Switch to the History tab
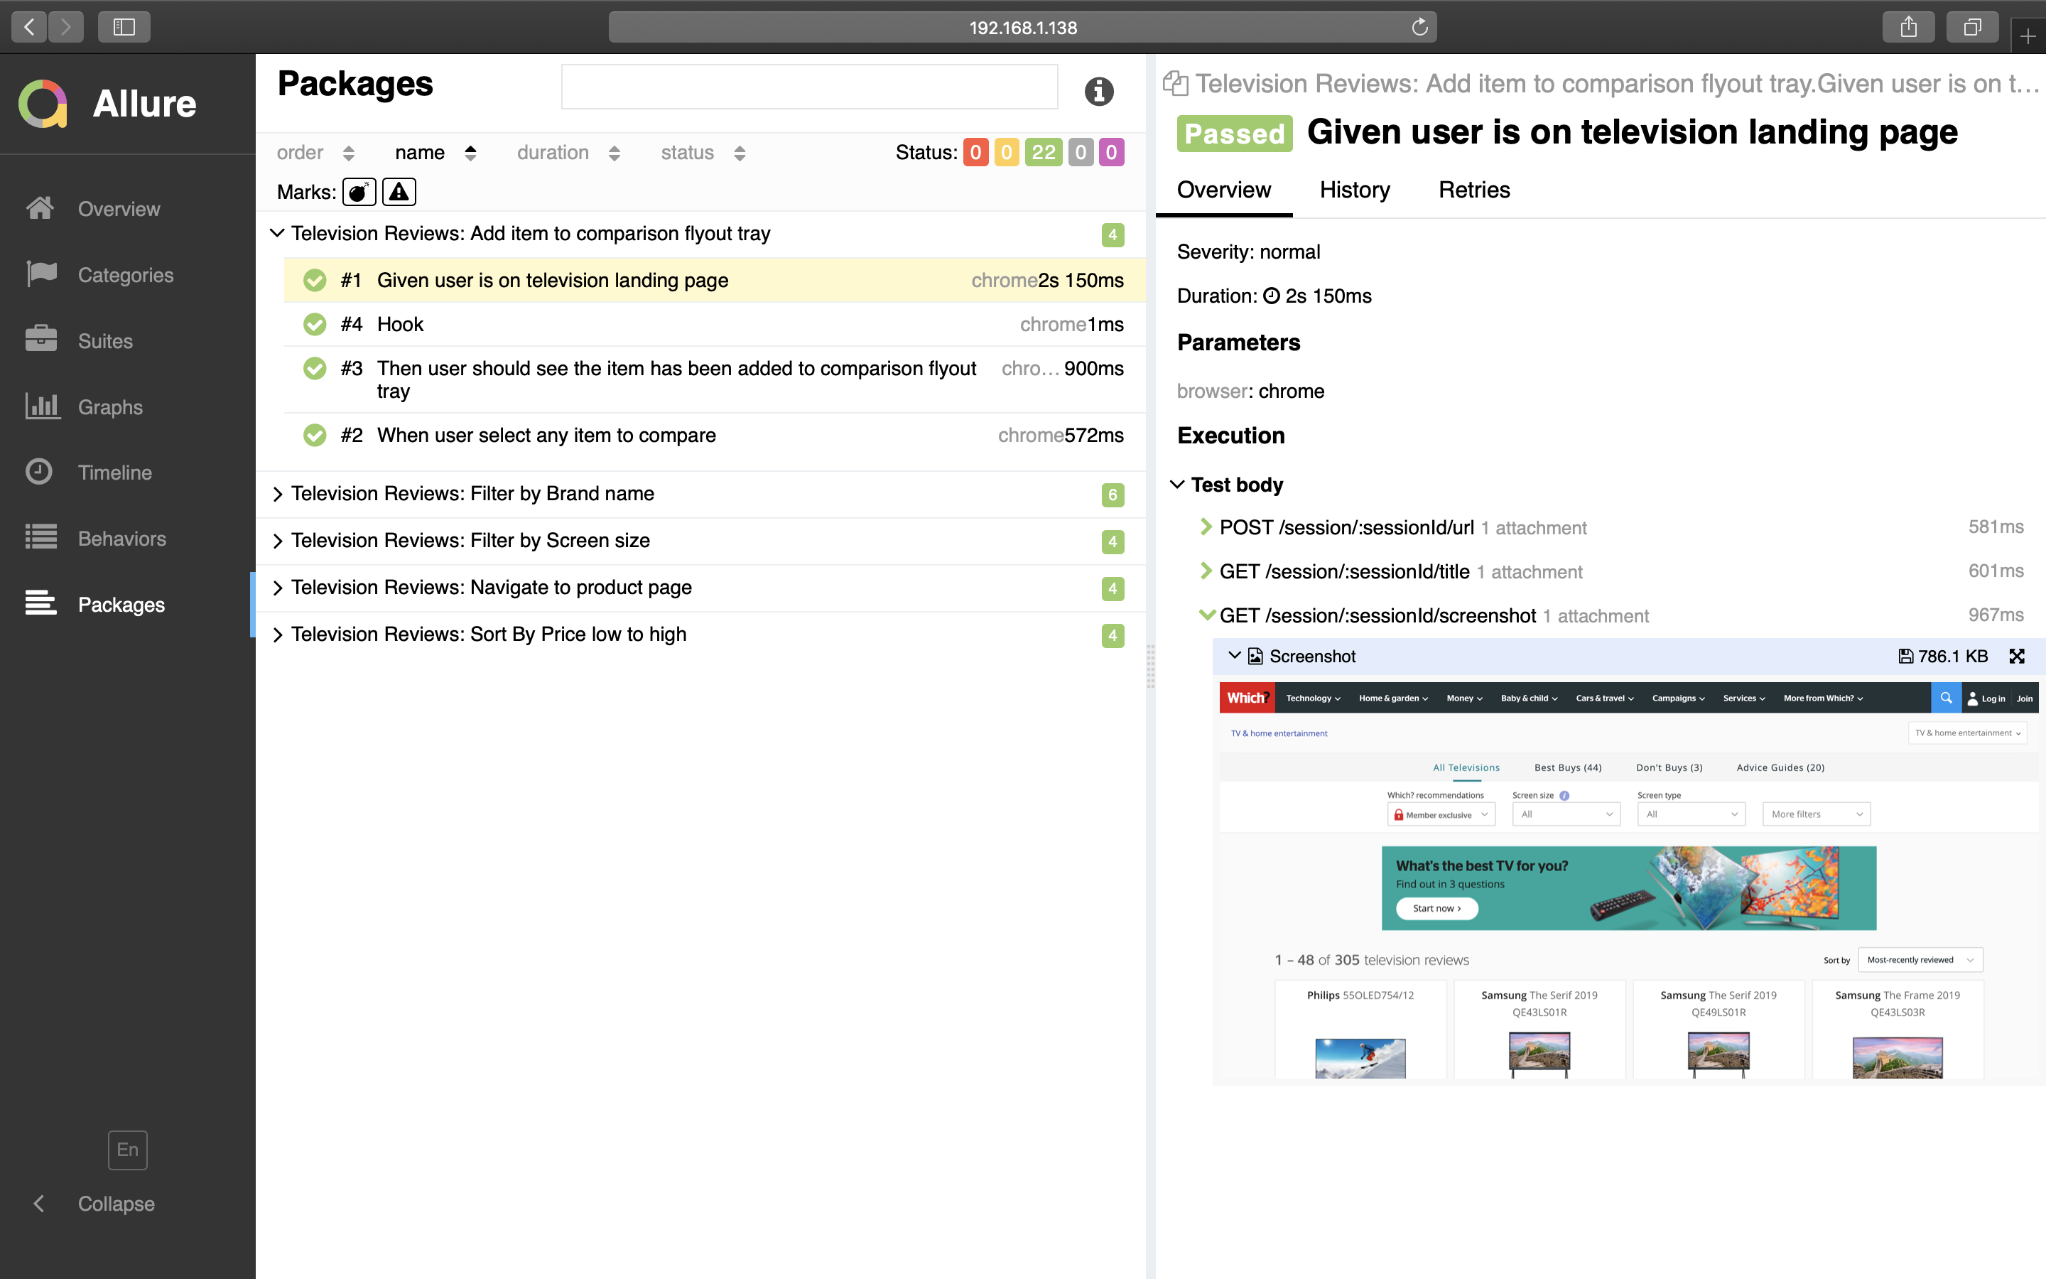The image size is (2046, 1279). coord(1353,190)
